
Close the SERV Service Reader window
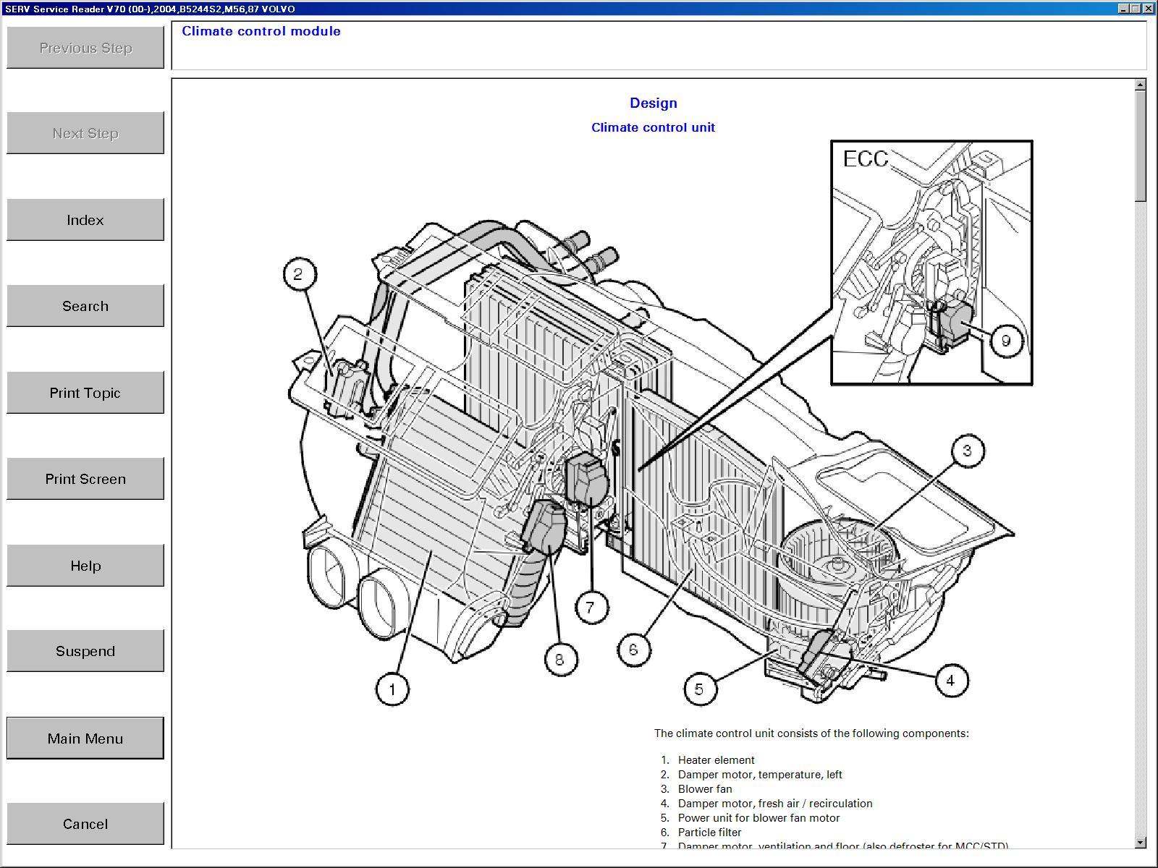[1147, 9]
